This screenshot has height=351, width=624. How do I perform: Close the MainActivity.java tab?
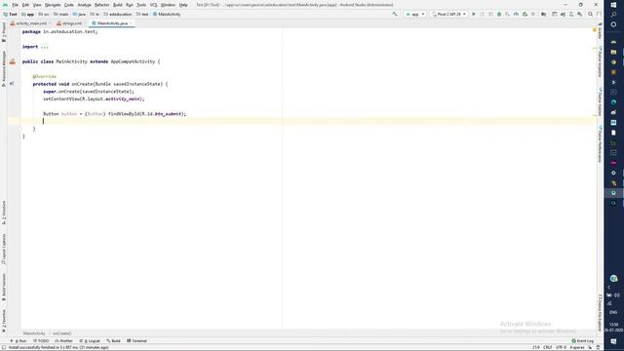point(131,23)
